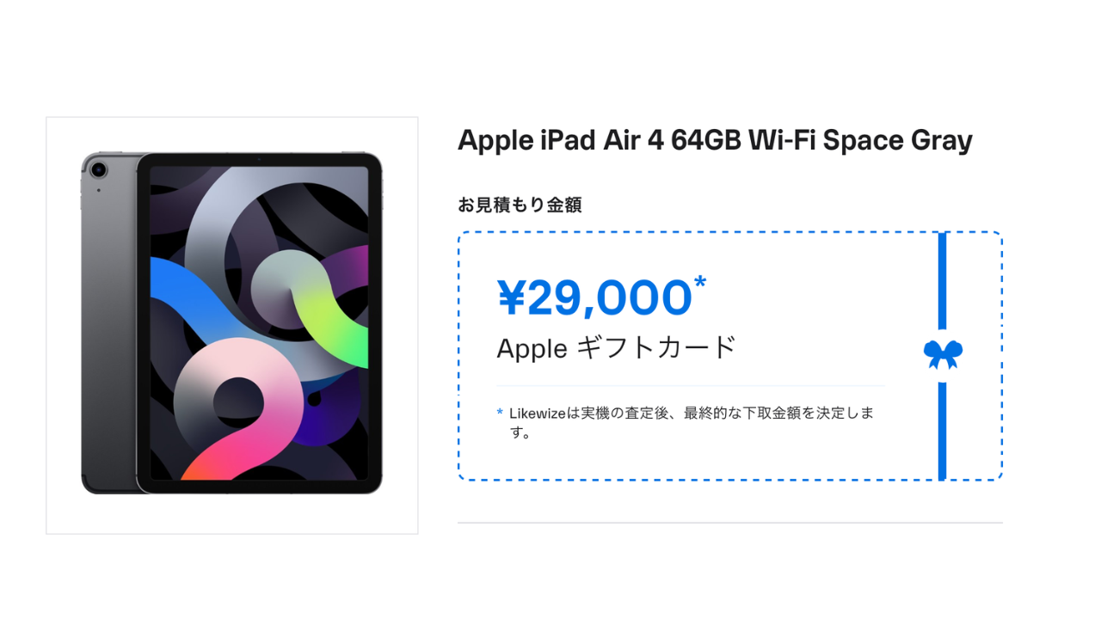
Task: Click the blue ribbon bow icon
Action: (x=943, y=353)
